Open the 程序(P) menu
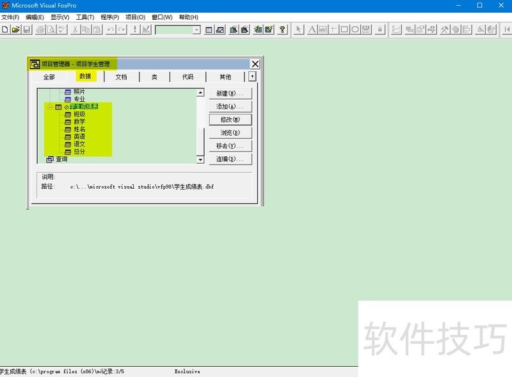 coord(109,17)
